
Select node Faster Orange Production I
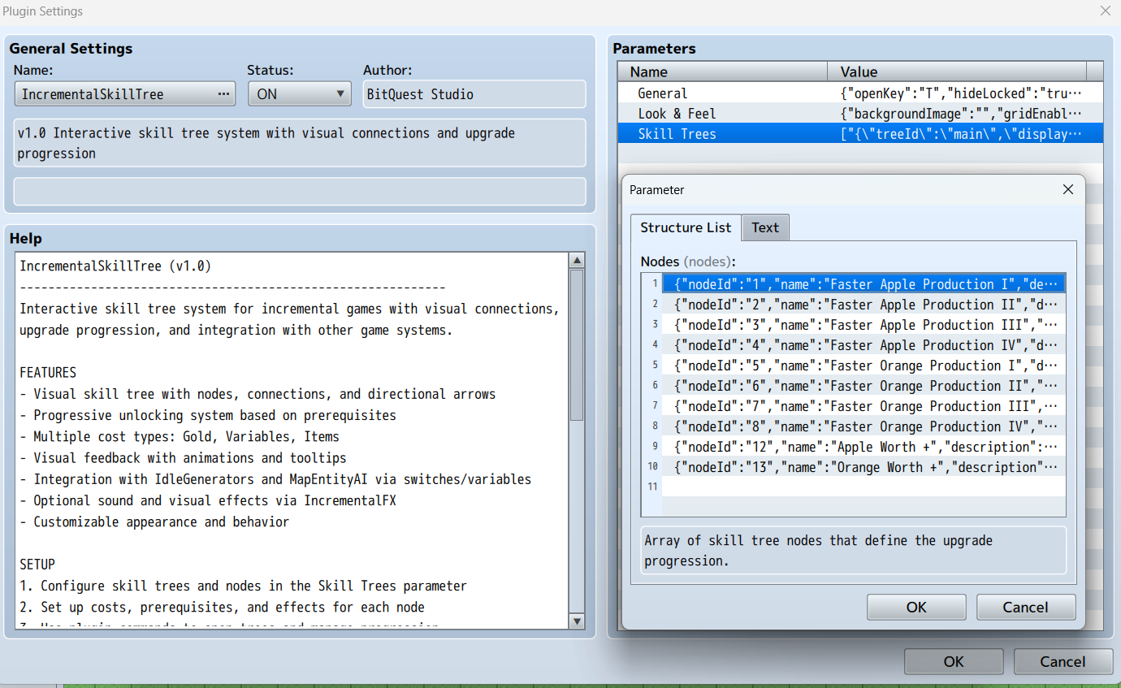point(863,366)
